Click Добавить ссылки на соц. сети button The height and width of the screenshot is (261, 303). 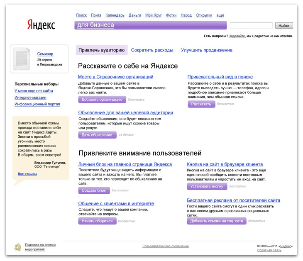click(216, 221)
